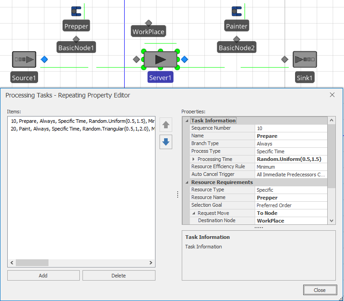Click the vertical splitter dots between panes
This screenshot has width=344, height=301.
(178, 194)
